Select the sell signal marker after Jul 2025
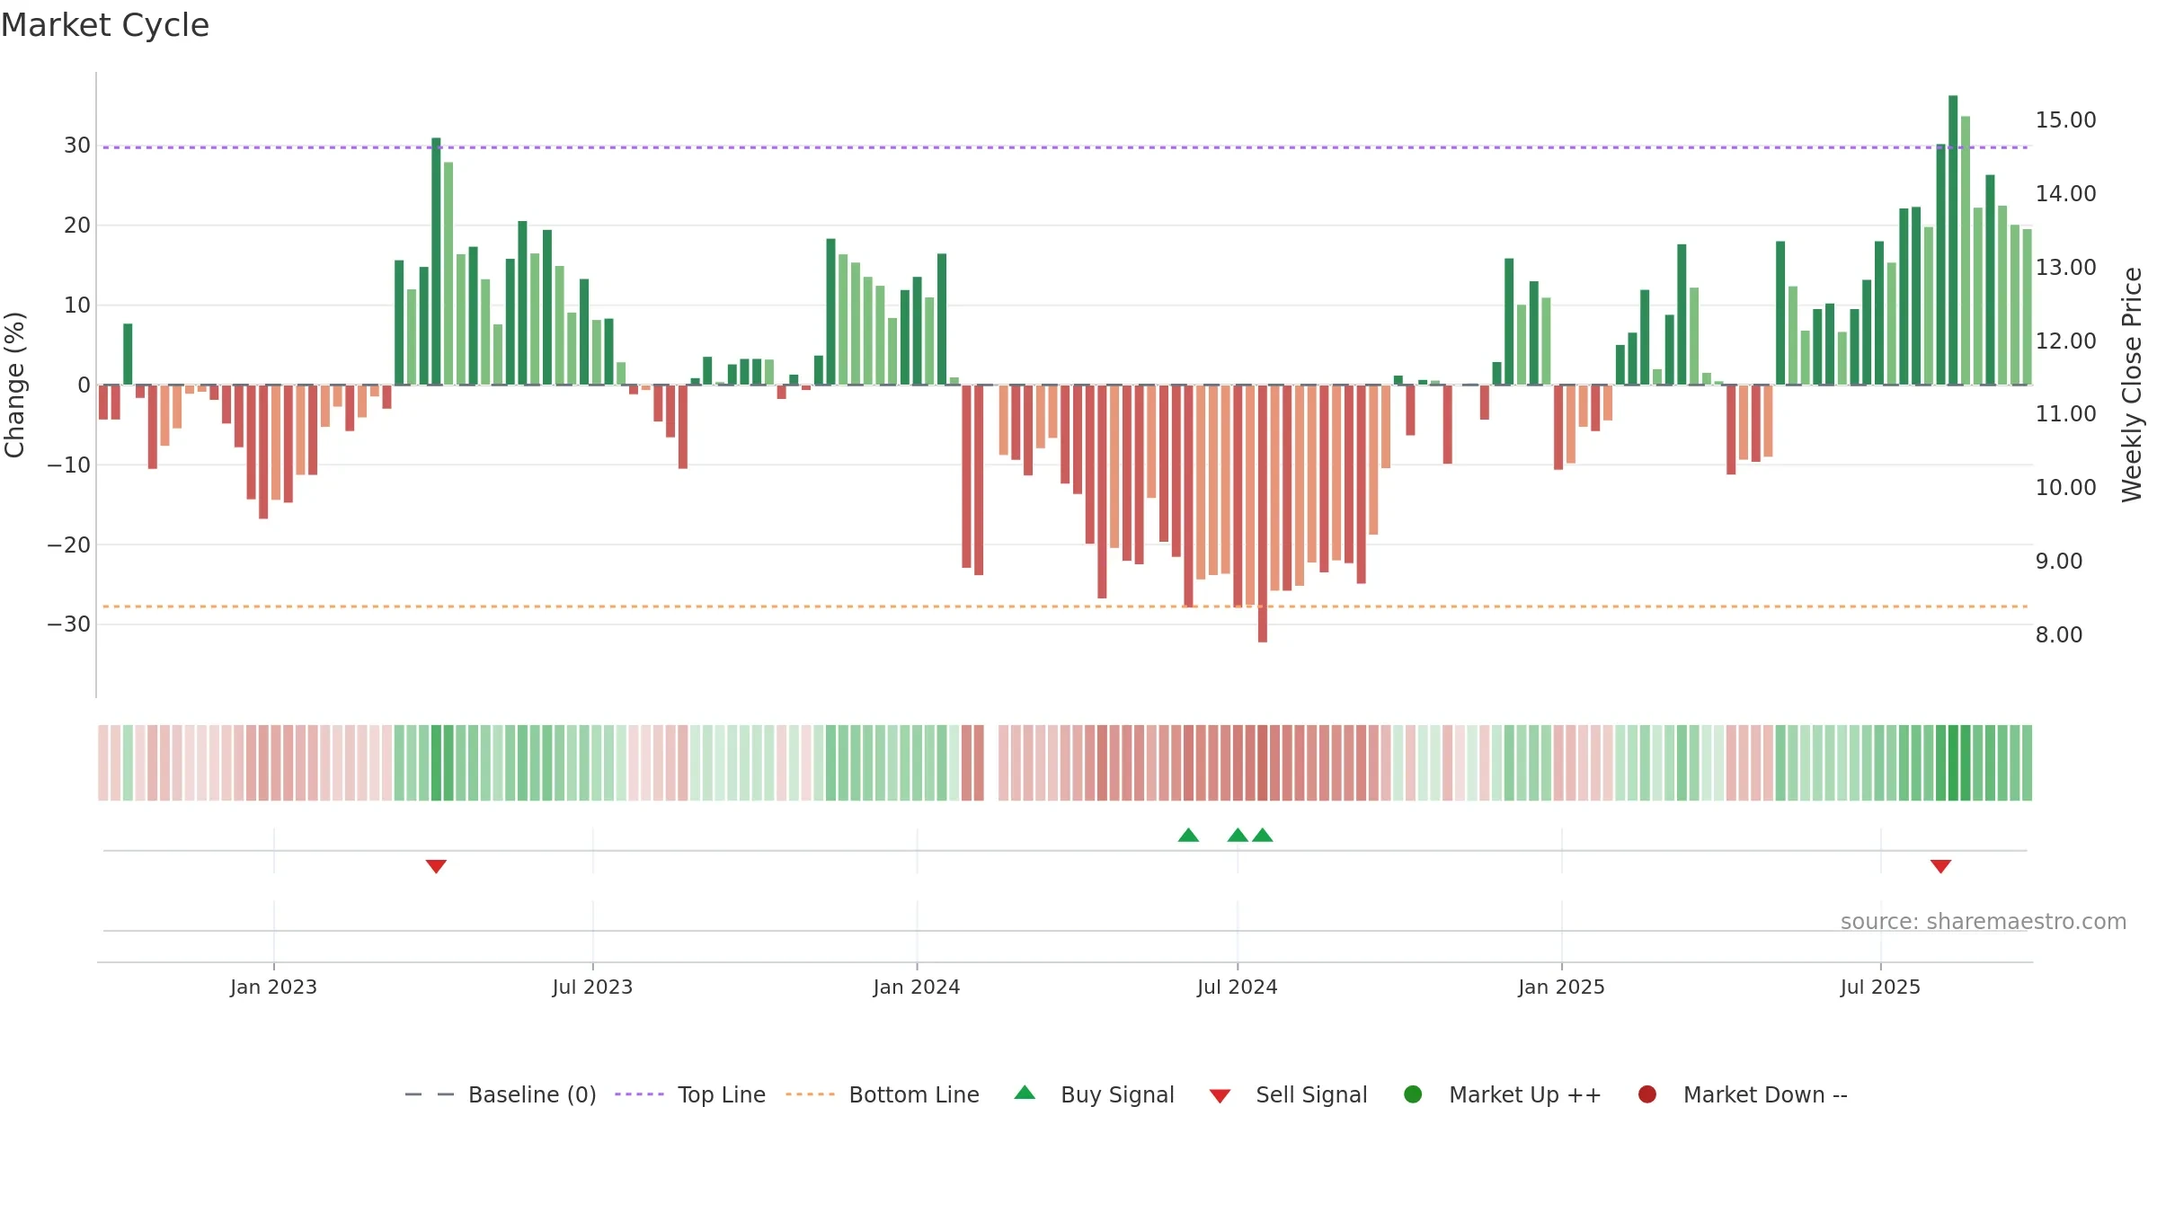The image size is (2157, 1213). click(1940, 866)
